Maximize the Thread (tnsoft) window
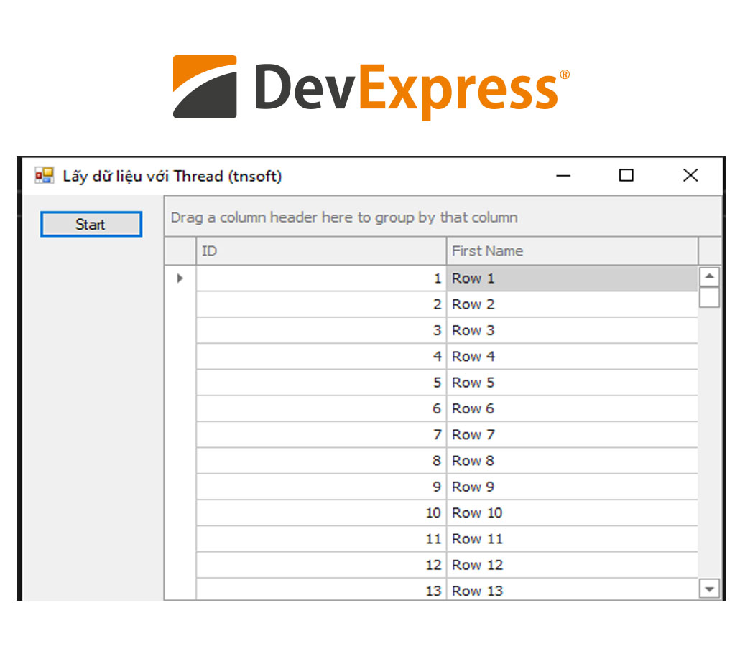The width and height of the screenshot is (740, 646). click(x=626, y=175)
